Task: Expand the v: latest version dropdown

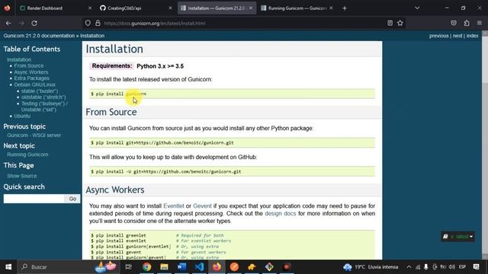Action: (457, 237)
